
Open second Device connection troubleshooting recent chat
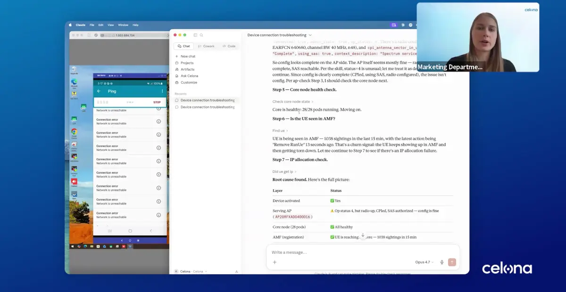pyautogui.click(x=205, y=107)
